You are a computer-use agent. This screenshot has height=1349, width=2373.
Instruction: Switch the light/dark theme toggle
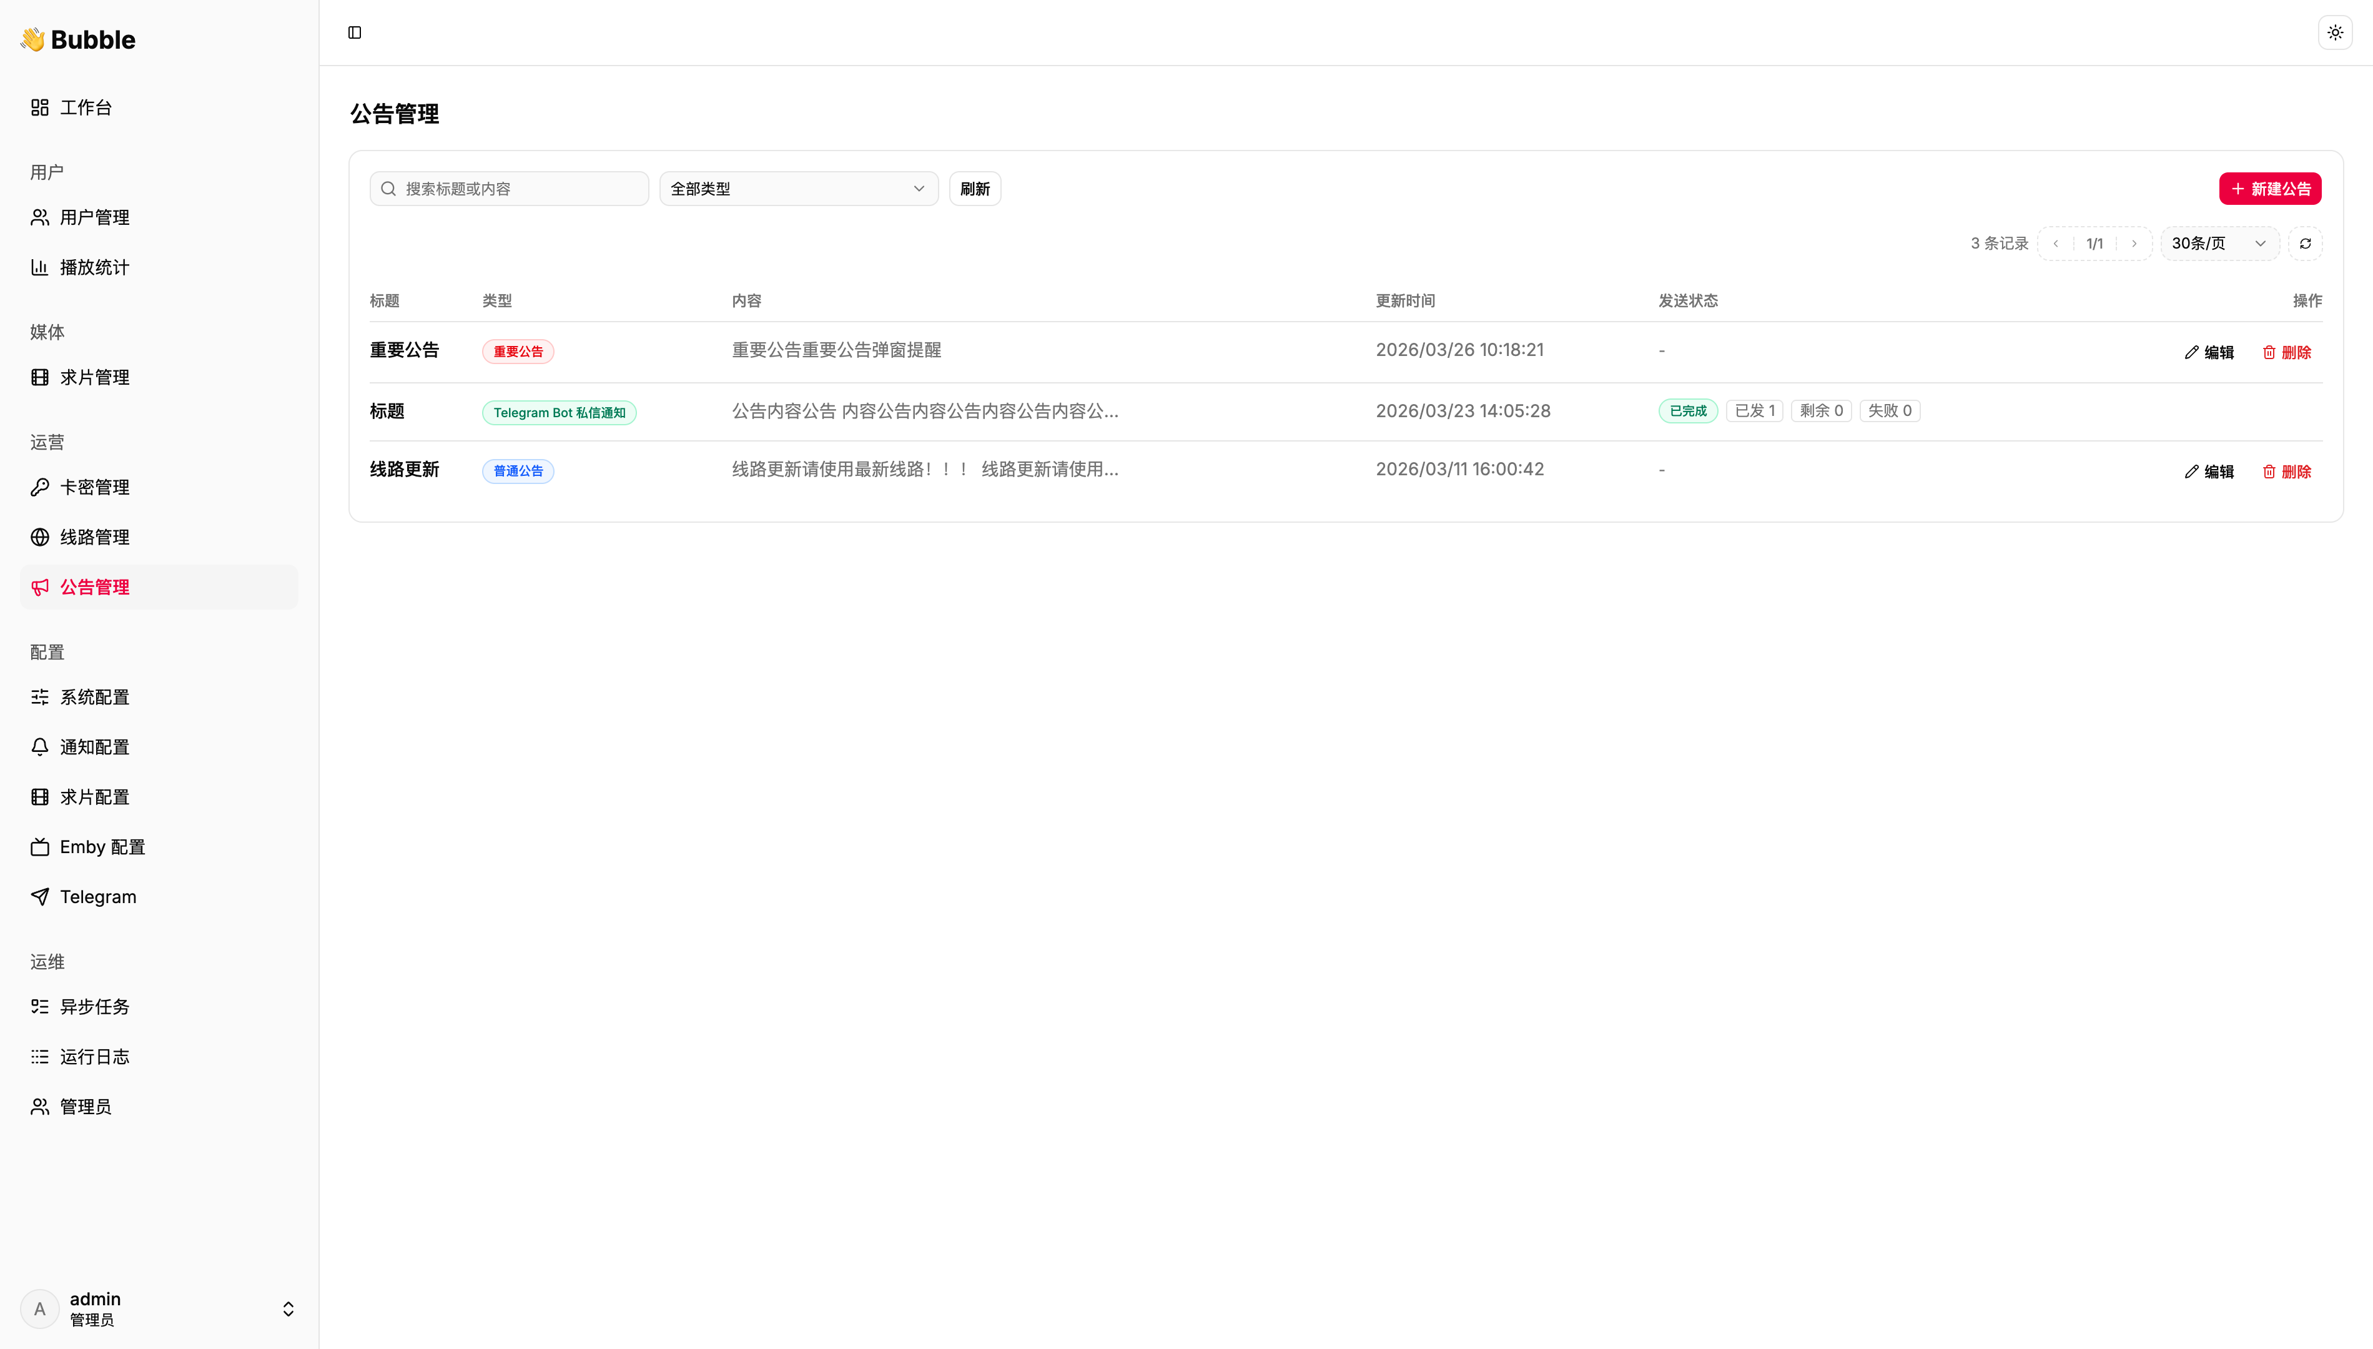[x=2335, y=32]
